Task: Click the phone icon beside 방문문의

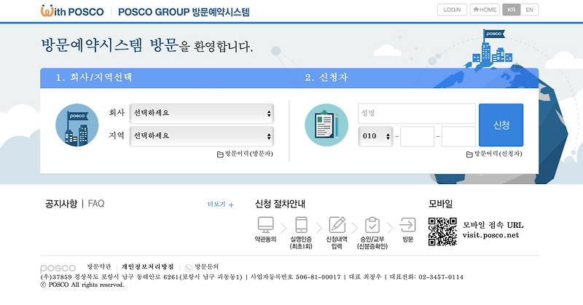Action: [x=189, y=267]
